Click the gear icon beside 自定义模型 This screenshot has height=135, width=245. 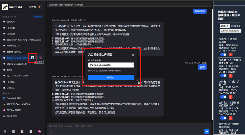tap(4, 116)
